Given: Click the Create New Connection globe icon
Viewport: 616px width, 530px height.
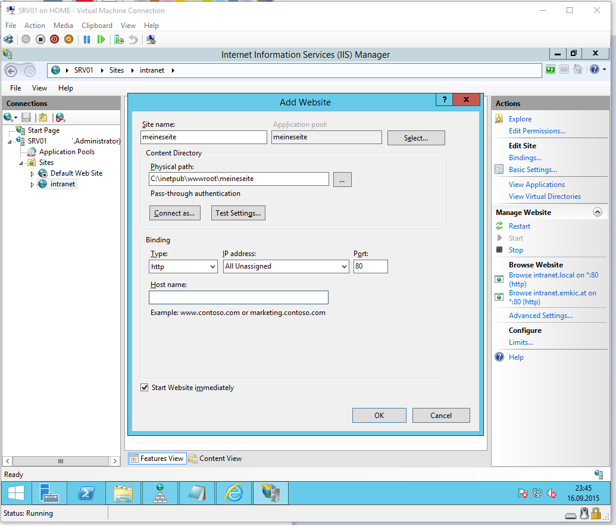Looking at the screenshot, I should pyautogui.click(x=8, y=117).
